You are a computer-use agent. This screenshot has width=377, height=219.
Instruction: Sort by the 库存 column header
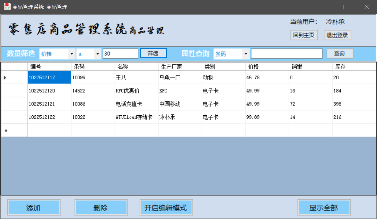354,67
